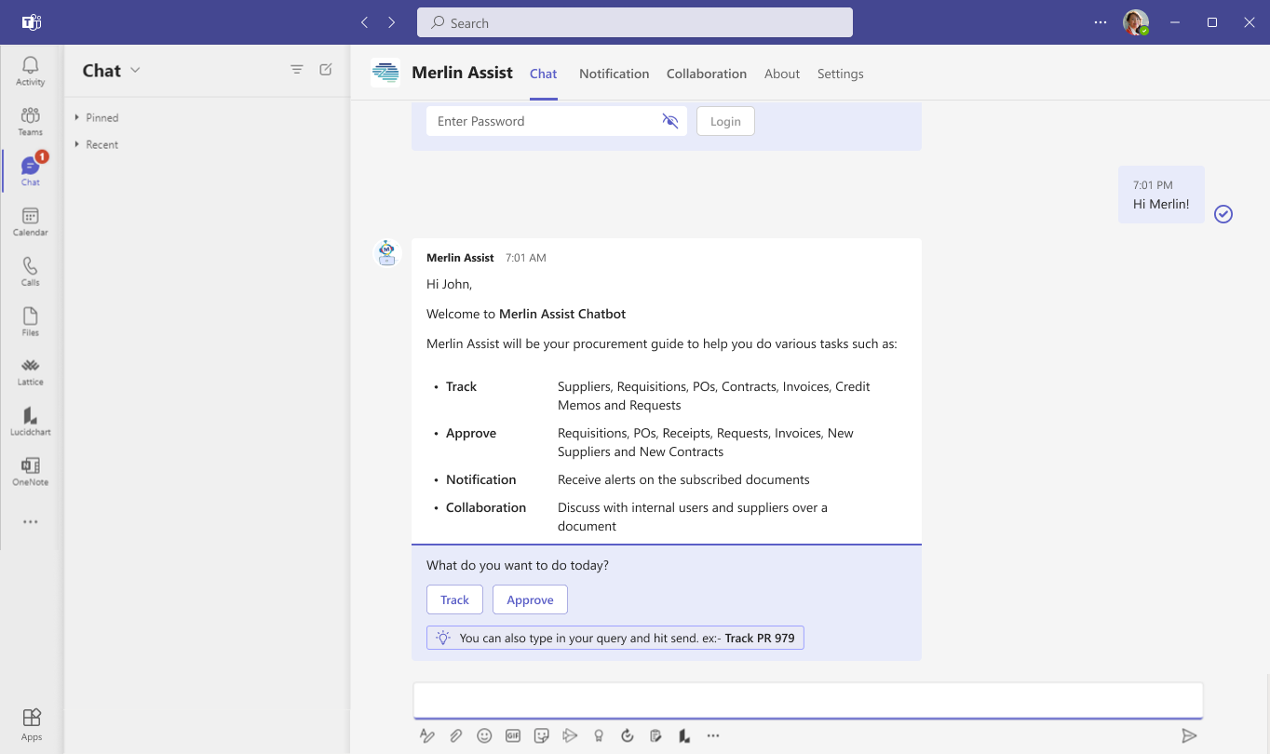1270x754 pixels.
Task: Click the Lucidchart icon in compose toolbar
Action: (x=684, y=735)
